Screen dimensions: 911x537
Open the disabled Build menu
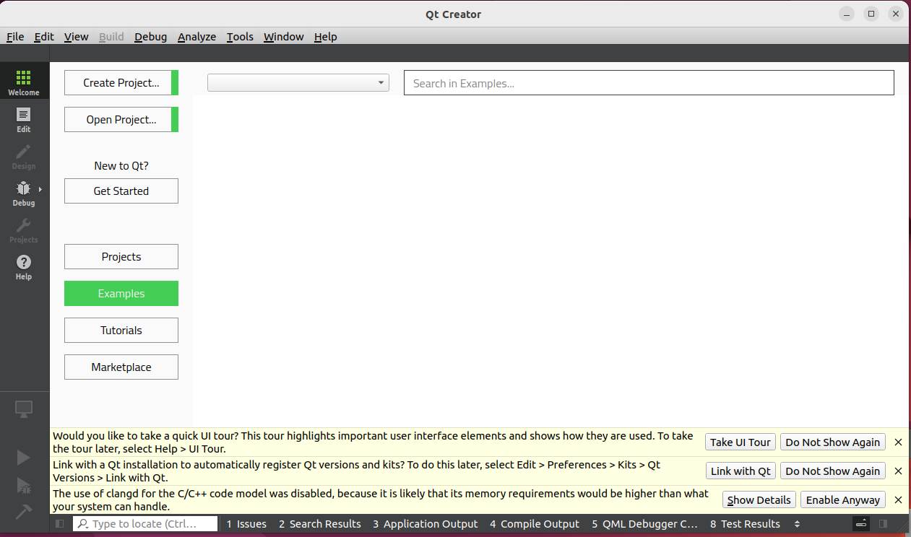(x=111, y=37)
